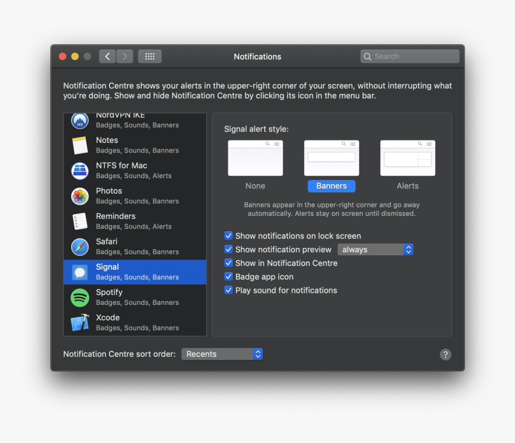Viewport: 515px width, 443px height.
Task: Minimize the Notifications window
Action: click(x=75, y=56)
